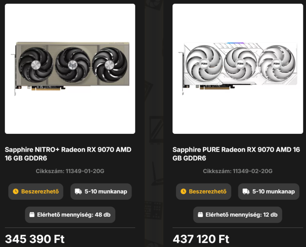Click the NITRO+ 5-10 munkanap delivery badge
Viewport: 306px width, 247px height.
click(101, 191)
